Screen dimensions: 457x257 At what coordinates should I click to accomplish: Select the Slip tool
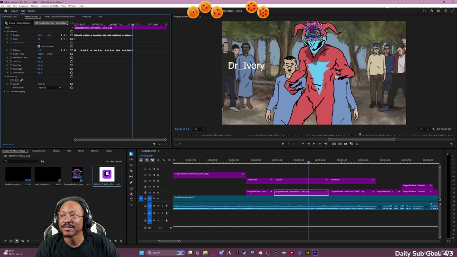(131, 177)
